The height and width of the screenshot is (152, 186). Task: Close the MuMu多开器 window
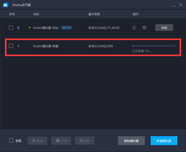click(181, 5)
